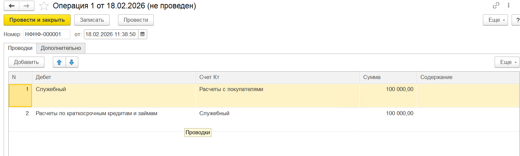Add a new row with 'Добавить'

(x=26, y=62)
